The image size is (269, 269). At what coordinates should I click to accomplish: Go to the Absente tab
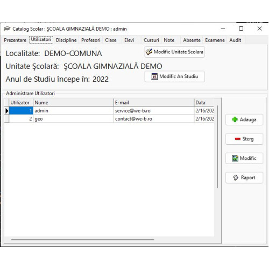(x=192, y=40)
